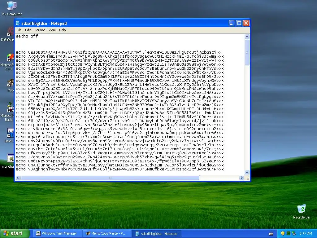This screenshot has width=317, height=238.
Task: Open the View menu in Notepad
Action: point(52,30)
